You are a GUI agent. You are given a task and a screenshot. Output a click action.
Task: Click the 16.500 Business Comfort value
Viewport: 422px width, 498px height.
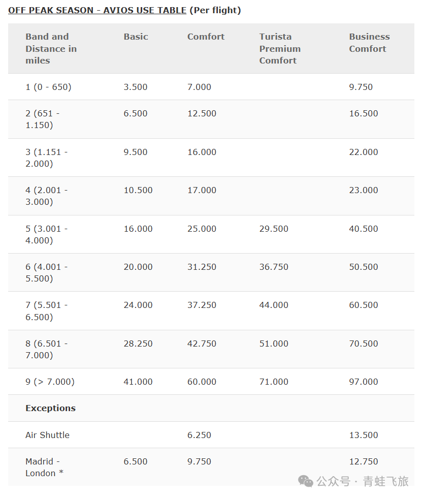click(x=363, y=113)
